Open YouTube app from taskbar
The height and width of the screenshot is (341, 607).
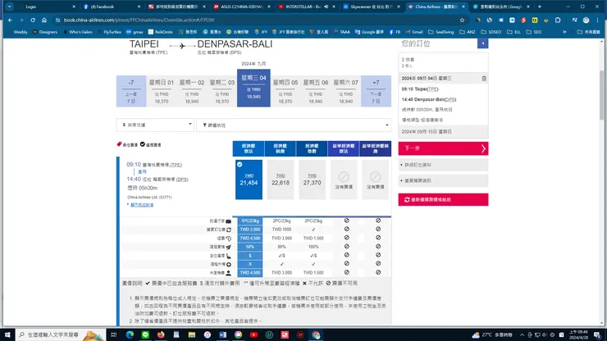tap(253, 334)
